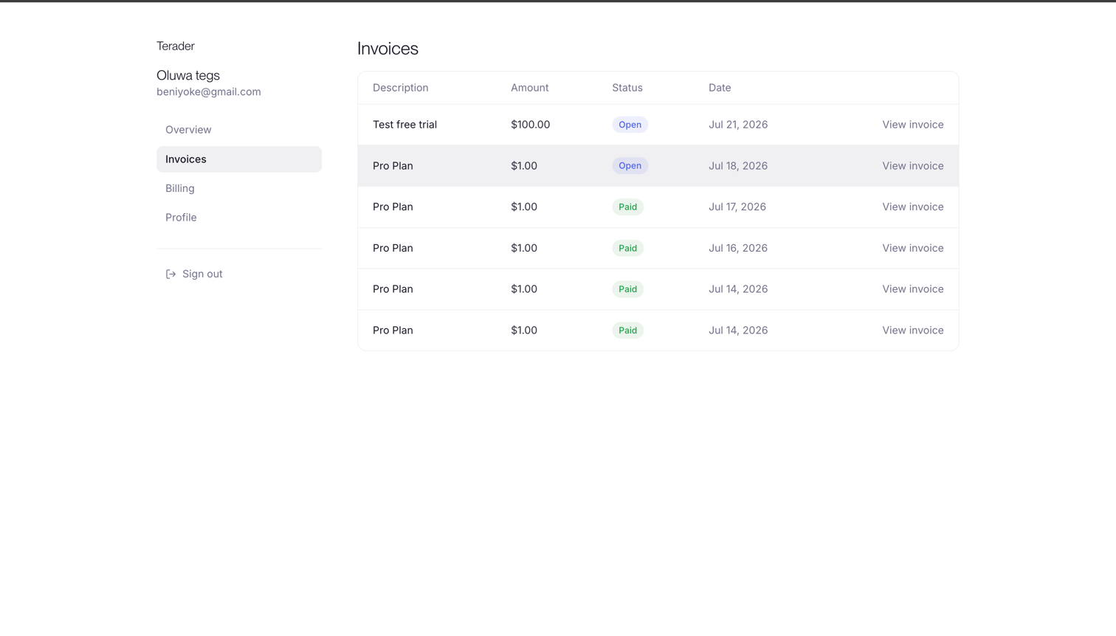This screenshot has height=636, width=1116.
Task: Click the sign out arrow icon
Action: click(x=170, y=274)
